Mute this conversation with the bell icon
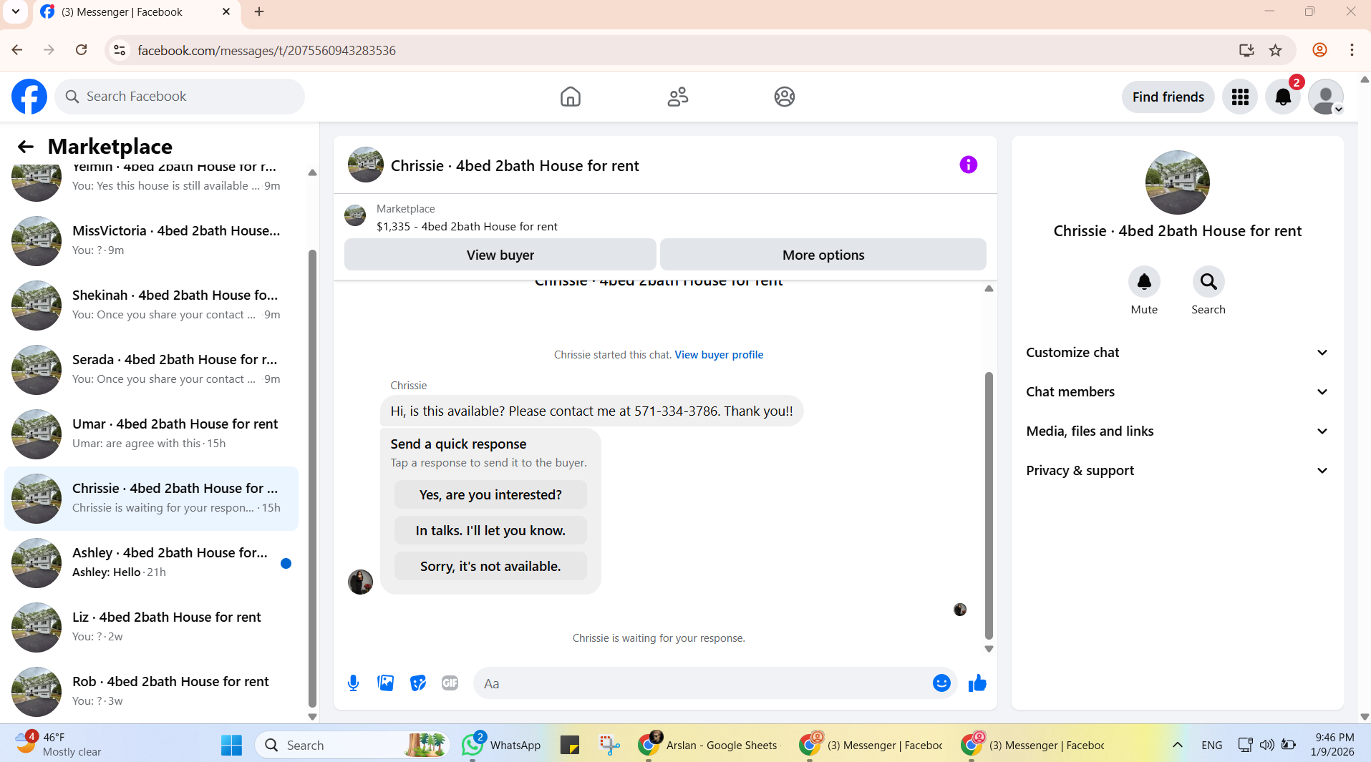1371x762 pixels. [x=1144, y=282]
